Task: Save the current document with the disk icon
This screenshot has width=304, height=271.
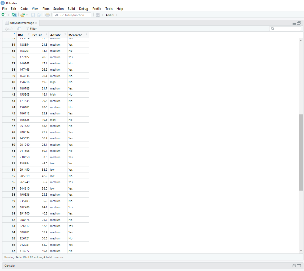Action: tap(34, 15)
